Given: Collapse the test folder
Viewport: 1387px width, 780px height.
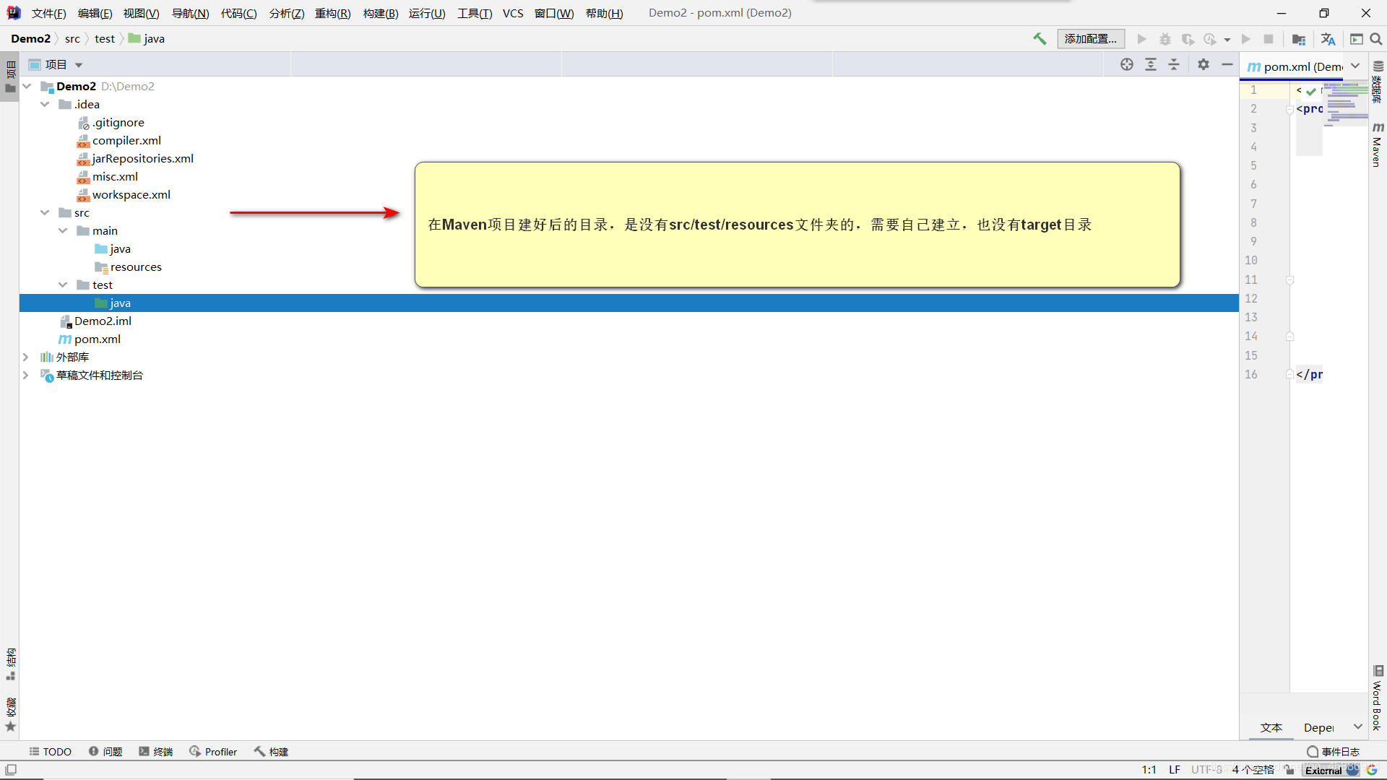Looking at the screenshot, I should coord(64,285).
